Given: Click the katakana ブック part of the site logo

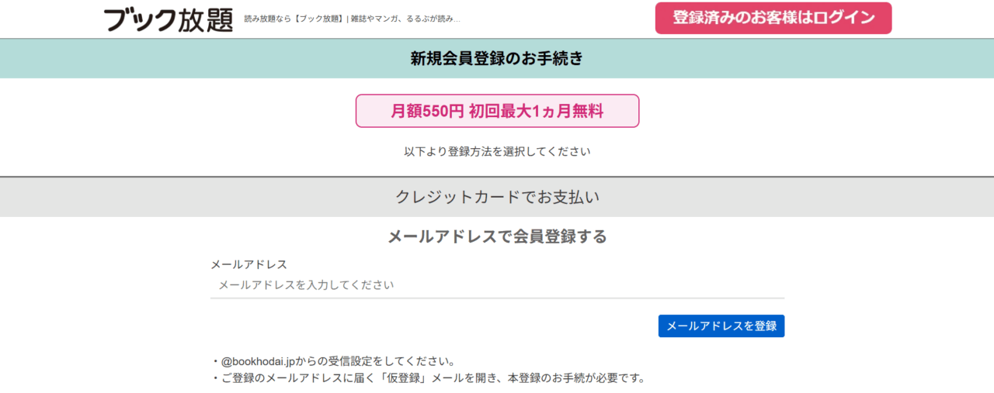Looking at the screenshot, I should [x=141, y=19].
